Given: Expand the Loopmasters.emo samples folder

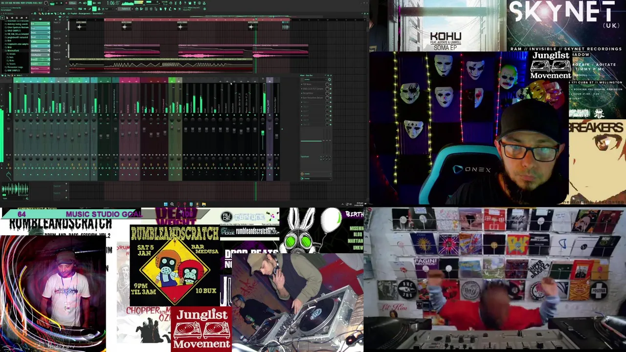Looking at the screenshot, I should [x=16, y=44].
